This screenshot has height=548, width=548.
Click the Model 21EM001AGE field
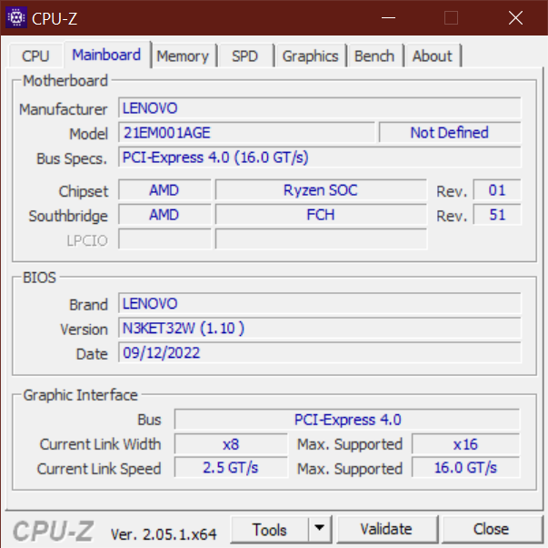pyautogui.click(x=246, y=133)
